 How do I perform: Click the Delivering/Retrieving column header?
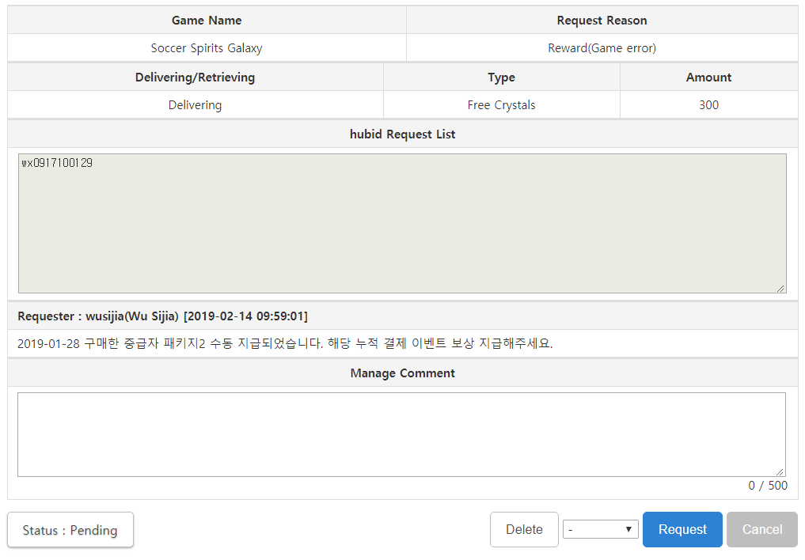pos(195,77)
